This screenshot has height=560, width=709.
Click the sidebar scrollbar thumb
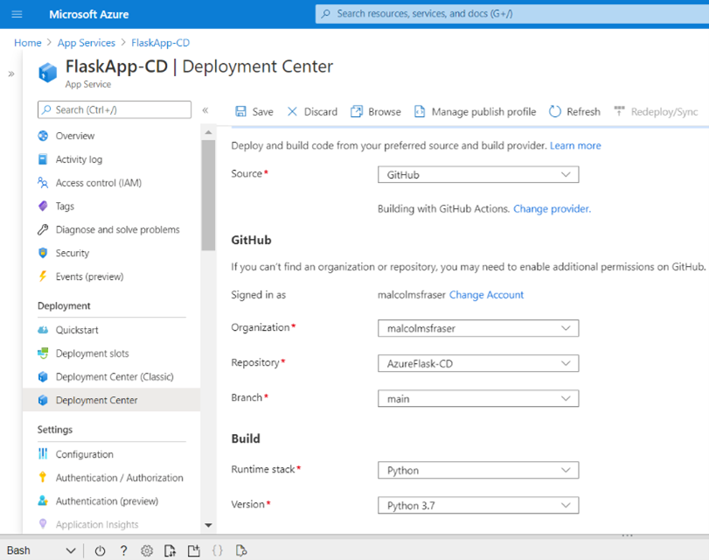pos(208,195)
